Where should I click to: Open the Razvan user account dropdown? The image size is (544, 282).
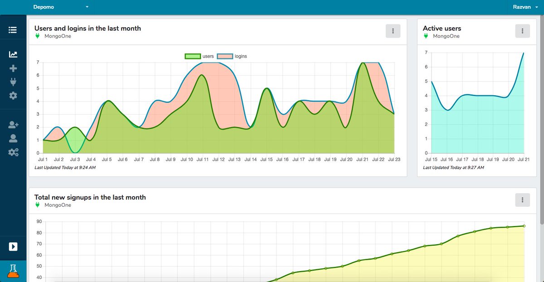pyautogui.click(x=525, y=7)
